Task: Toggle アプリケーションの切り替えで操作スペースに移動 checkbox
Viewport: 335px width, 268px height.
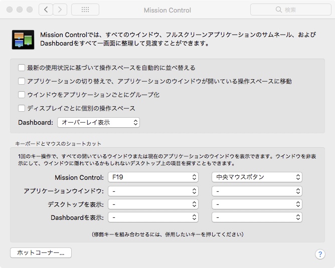Action: coord(22,81)
